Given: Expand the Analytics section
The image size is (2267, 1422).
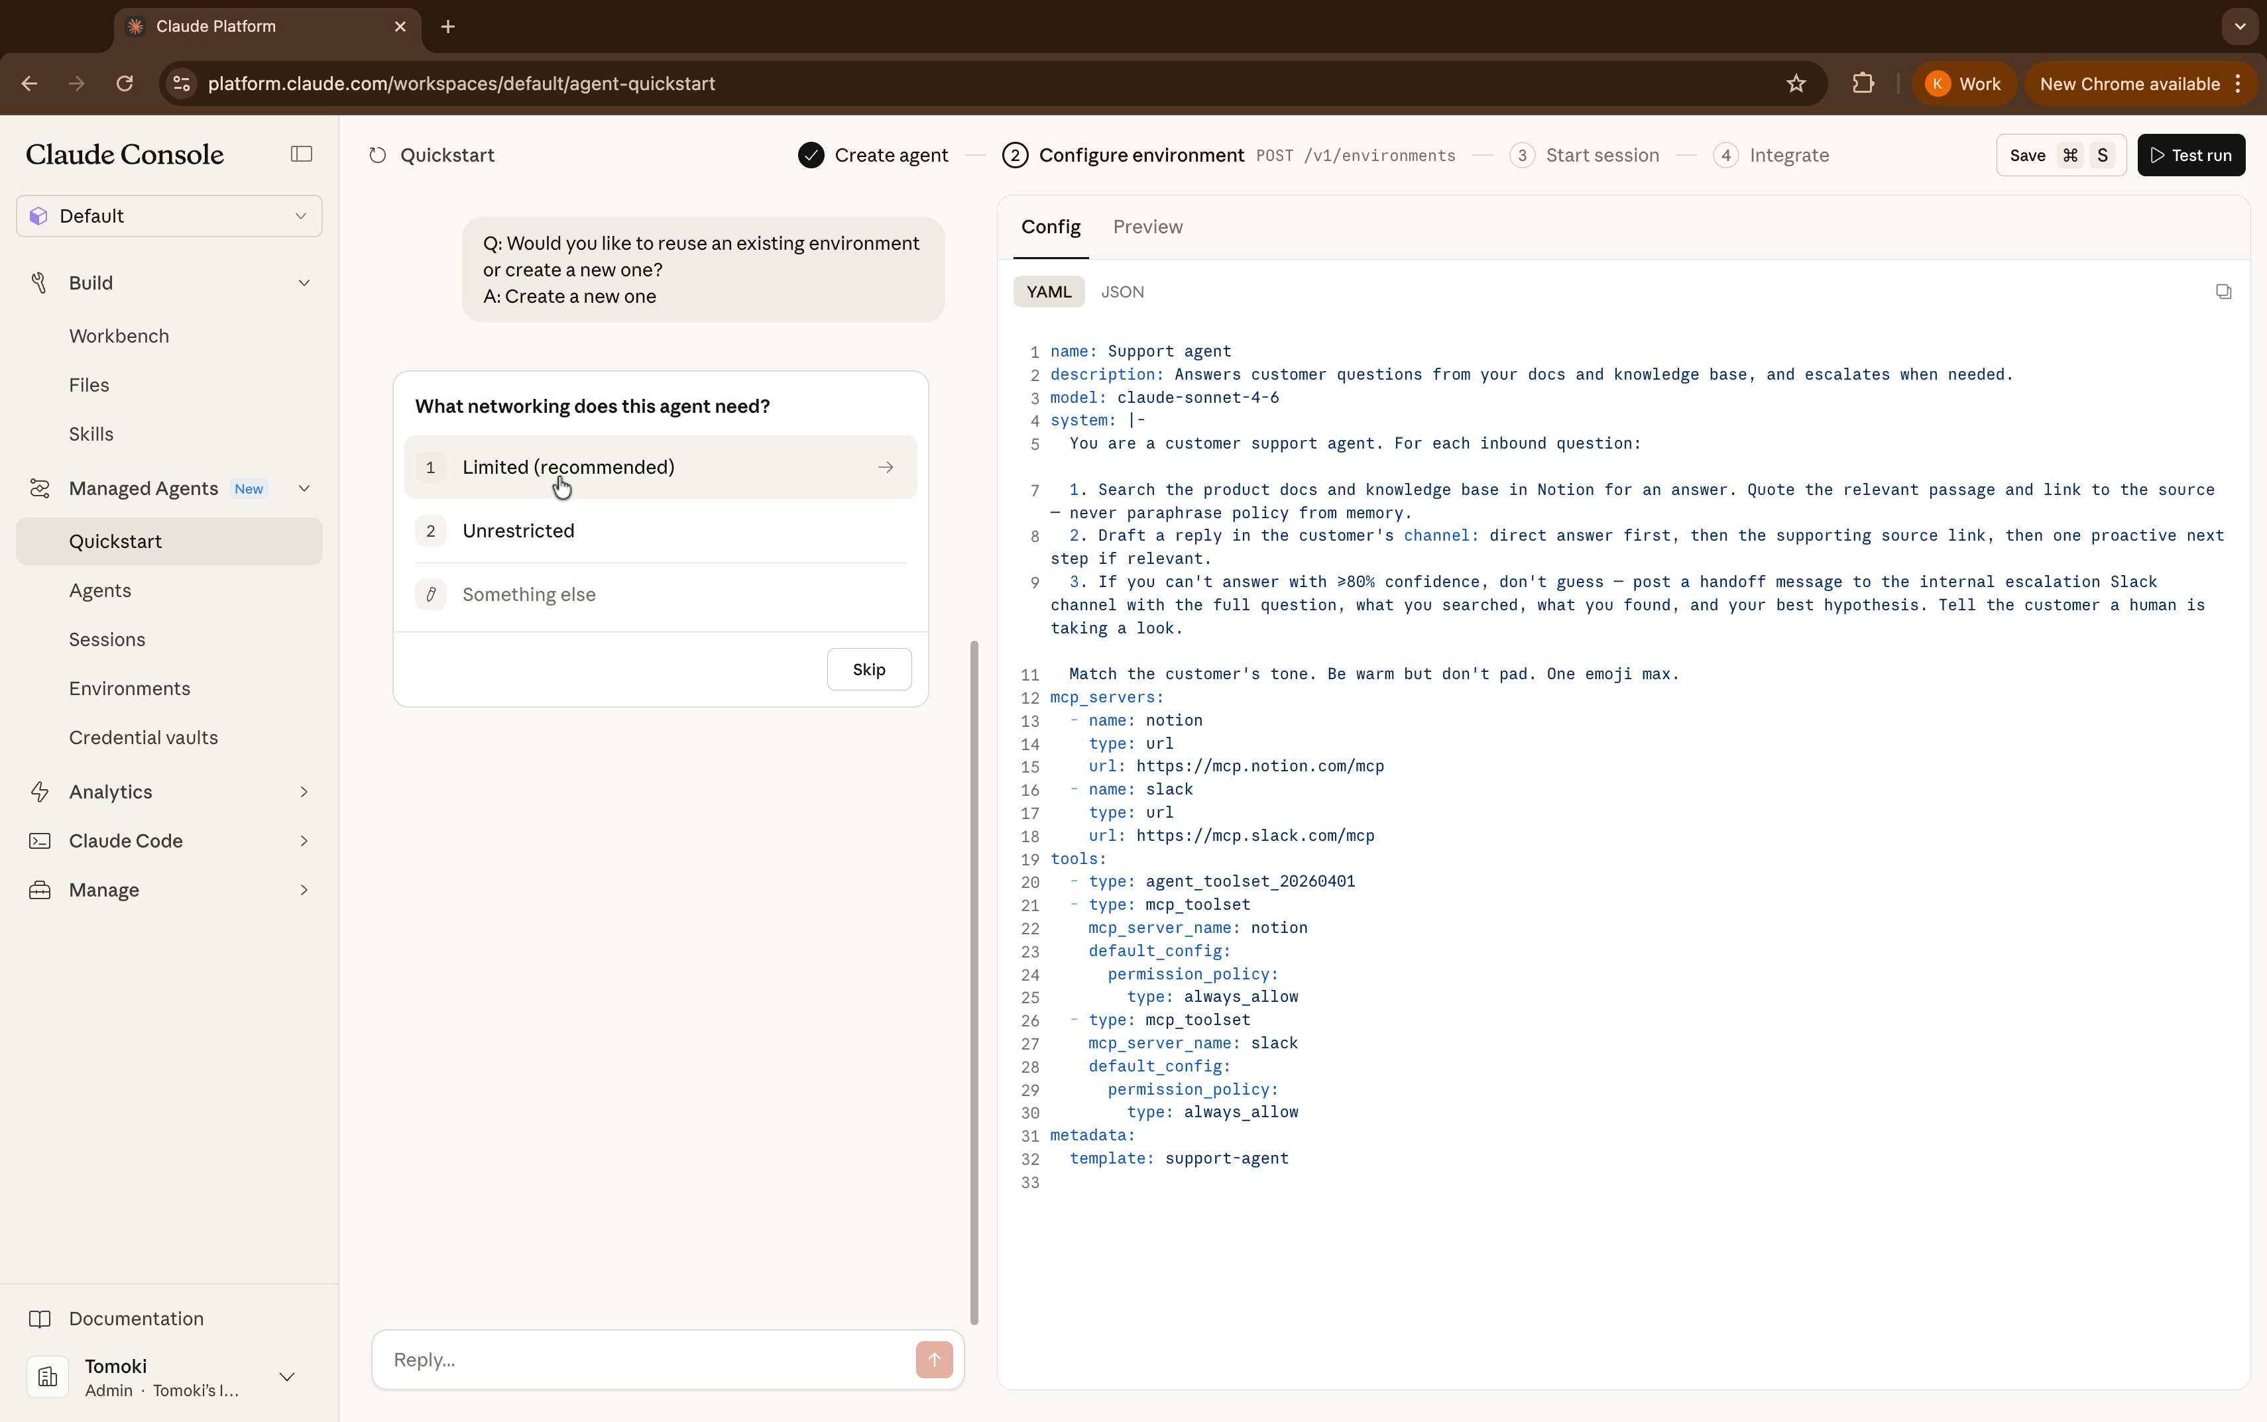Looking at the screenshot, I should click(x=169, y=792).
